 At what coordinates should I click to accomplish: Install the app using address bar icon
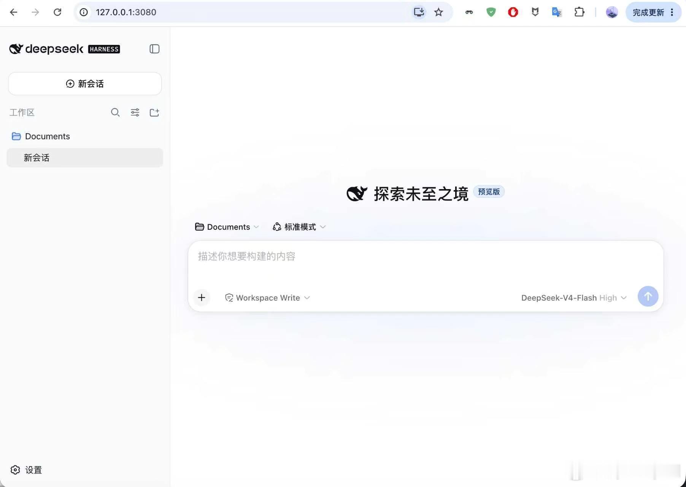pyautogui.click(x=419, y=12)
